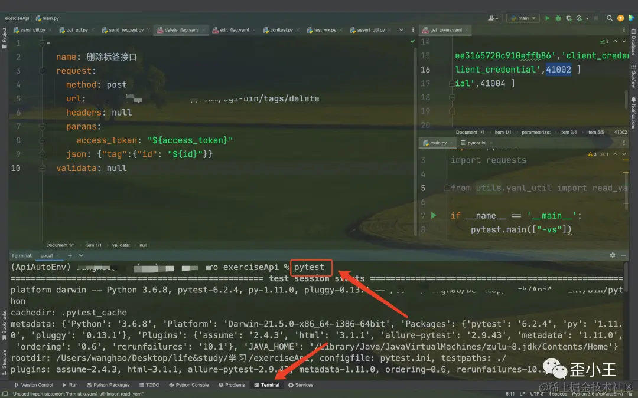Open the colorful plugin icon at top right
The image size is (638, 398).
pos(631,18)
